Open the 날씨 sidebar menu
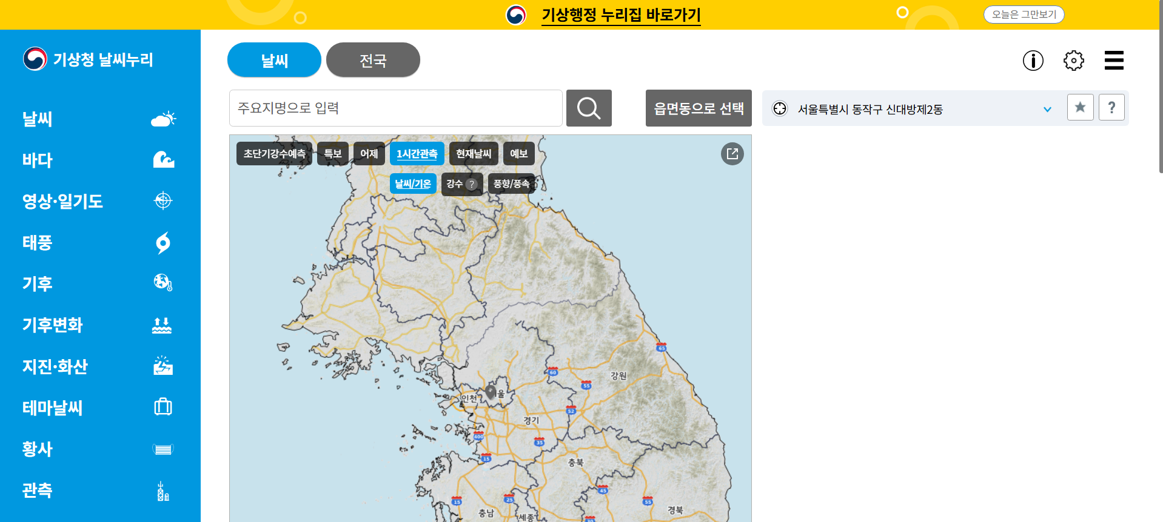The image size is (1163, 522). point(38,119)
